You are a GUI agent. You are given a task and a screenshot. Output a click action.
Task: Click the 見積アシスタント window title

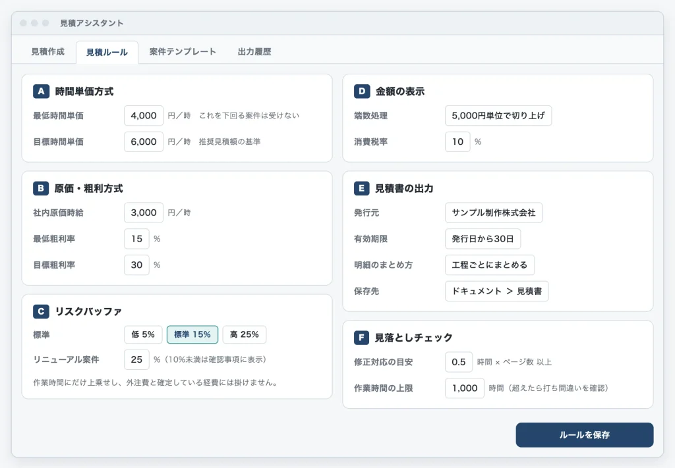click(92, 23)
